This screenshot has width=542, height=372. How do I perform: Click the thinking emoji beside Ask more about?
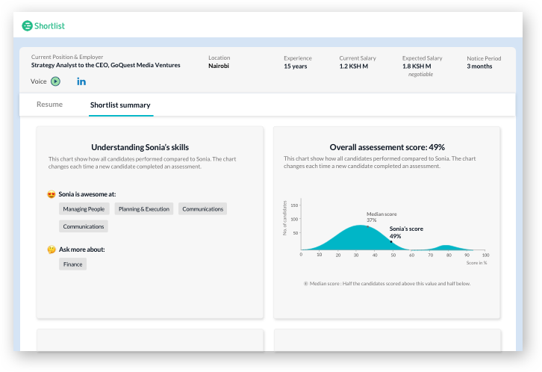tap(52, 249)
